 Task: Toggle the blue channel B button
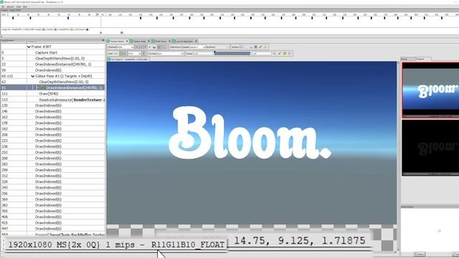click(x=146, y=47)
